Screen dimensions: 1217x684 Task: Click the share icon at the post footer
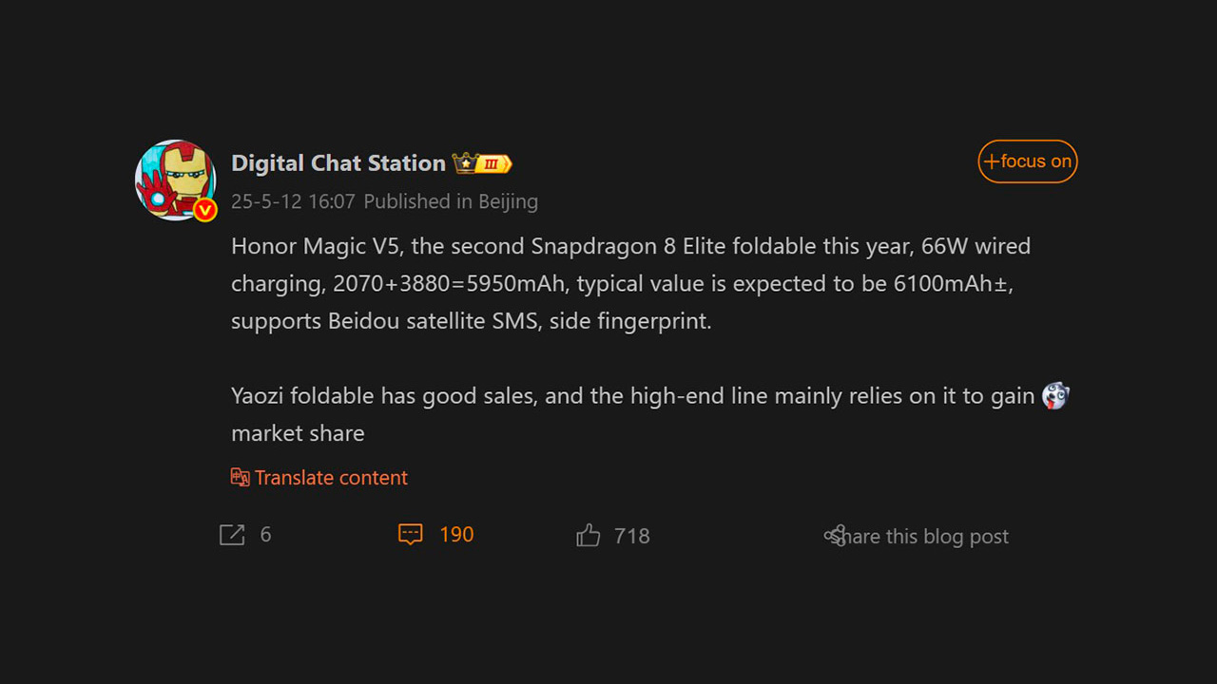tap(835, 536)
